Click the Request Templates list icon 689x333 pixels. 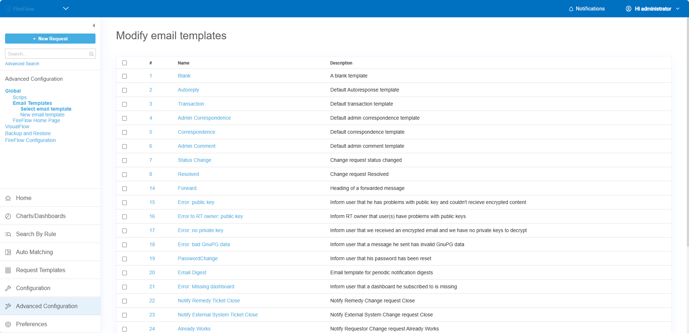click(x=8, y=270)
